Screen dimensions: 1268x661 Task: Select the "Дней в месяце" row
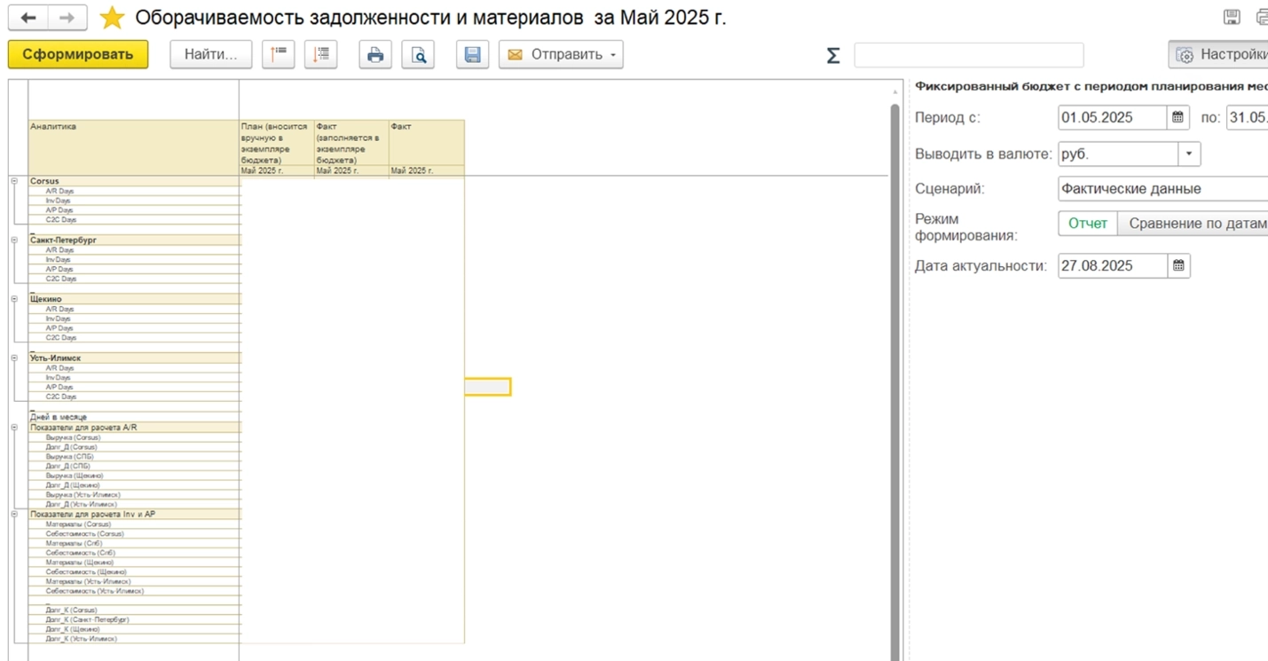click(134, 417)
